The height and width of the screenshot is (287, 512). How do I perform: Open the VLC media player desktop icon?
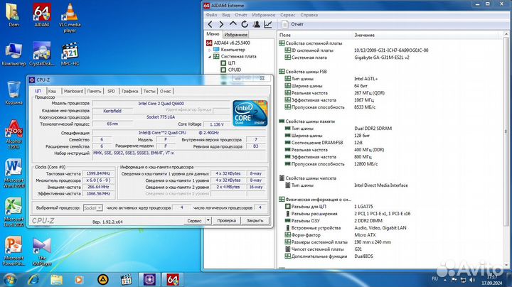tap(70, 18)
